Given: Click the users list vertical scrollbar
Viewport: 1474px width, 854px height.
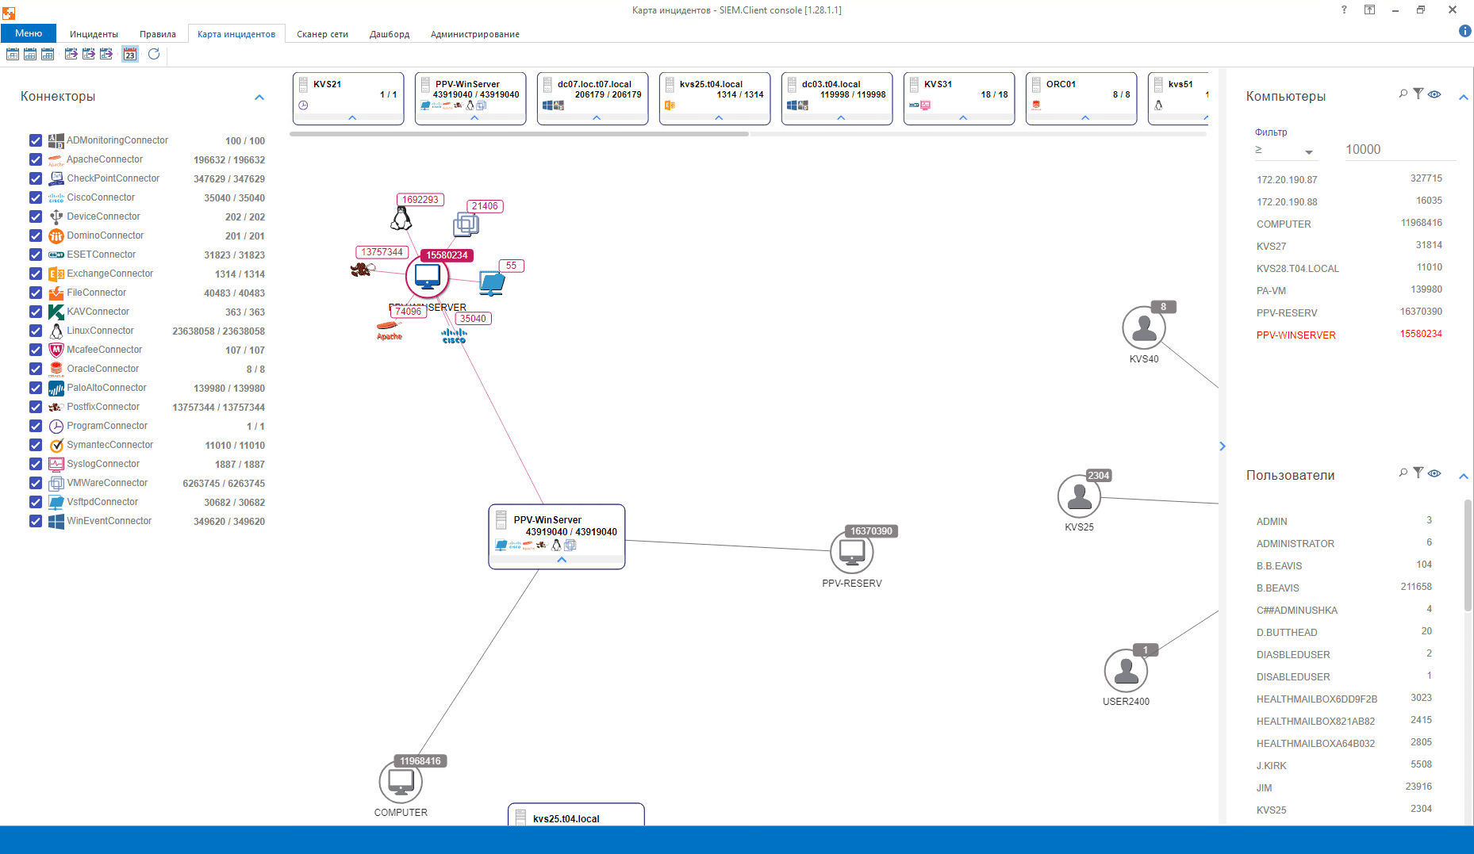Looking at the screenshot, I should (x=1468, y=555).
